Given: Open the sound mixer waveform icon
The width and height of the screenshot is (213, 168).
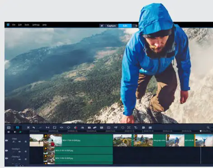Looking at the screenshot, I should coord(62,127).
